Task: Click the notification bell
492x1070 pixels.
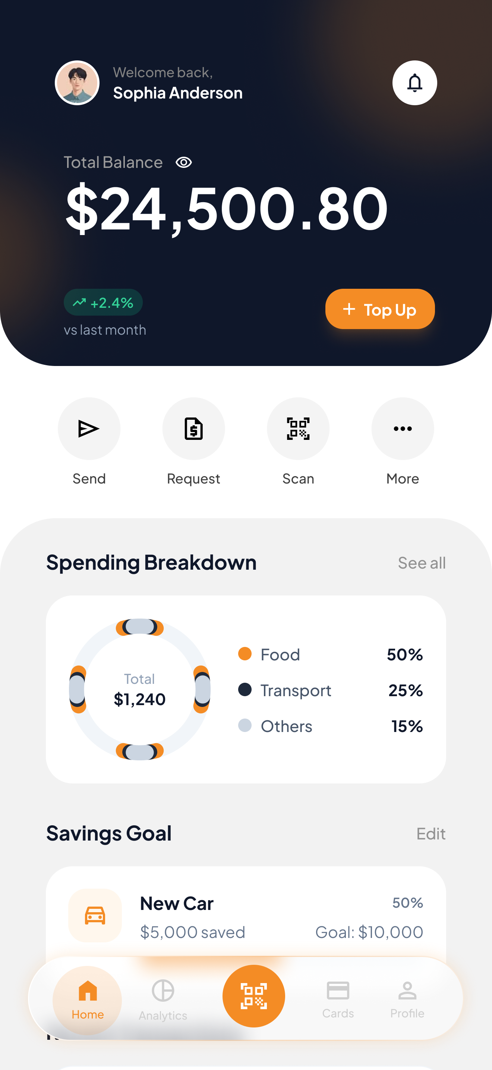Action: pyautogui.click(x=415, y=83)
